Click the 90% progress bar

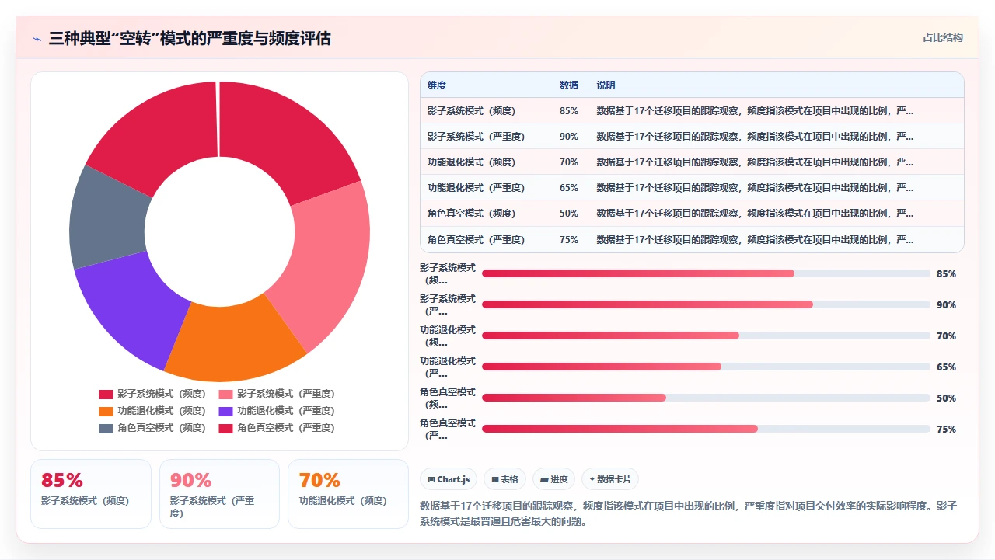point(706,304)
